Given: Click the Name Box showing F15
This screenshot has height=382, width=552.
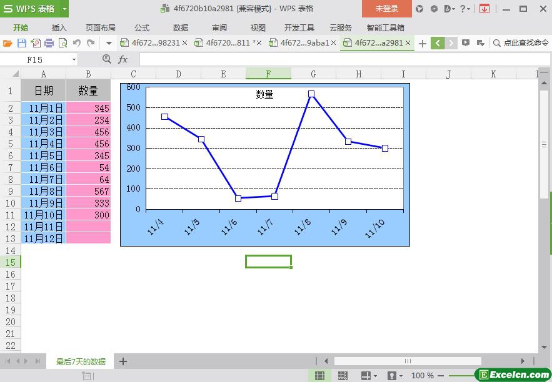Looking at the screenshot, I should pos(35,60).
